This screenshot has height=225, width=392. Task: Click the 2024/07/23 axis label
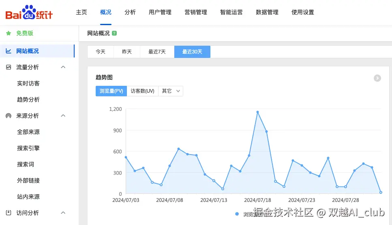tap(302, 200)
